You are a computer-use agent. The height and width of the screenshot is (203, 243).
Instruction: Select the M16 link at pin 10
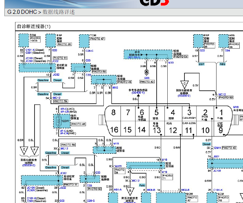coord(164,159)
